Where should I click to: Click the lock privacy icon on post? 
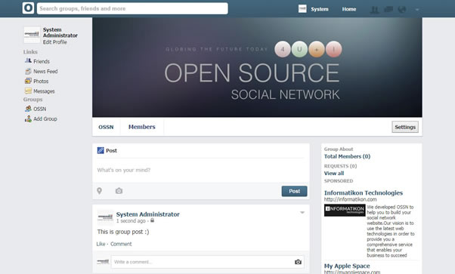(152, 220)
